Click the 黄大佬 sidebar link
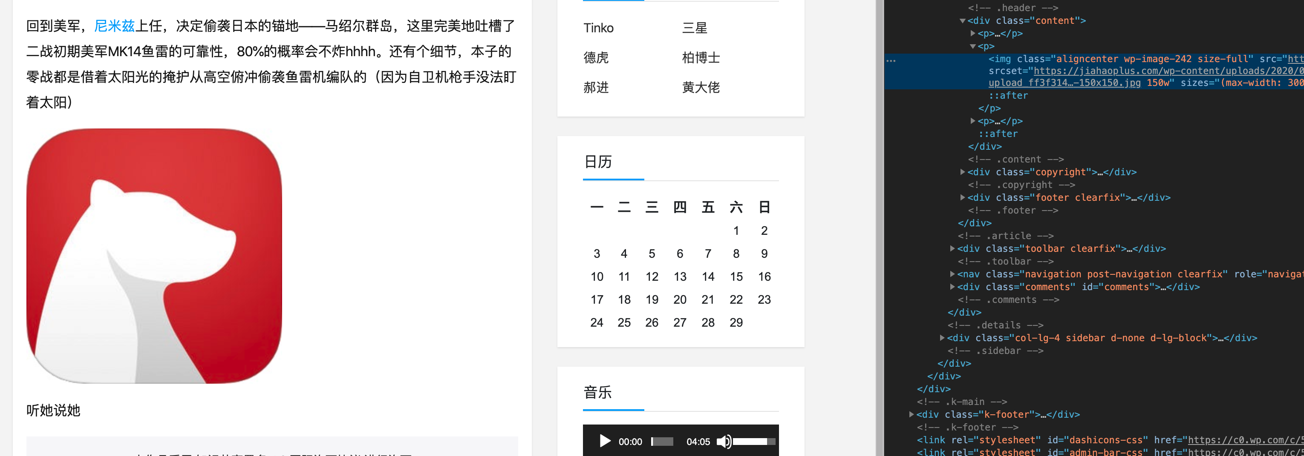1304x456 pixels. click(x=701, y=87)
